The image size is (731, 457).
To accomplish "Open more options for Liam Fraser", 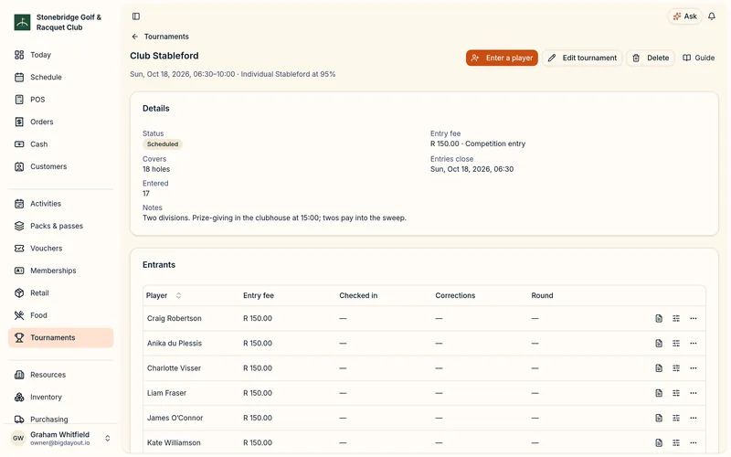I will click(x=694, y=393).
